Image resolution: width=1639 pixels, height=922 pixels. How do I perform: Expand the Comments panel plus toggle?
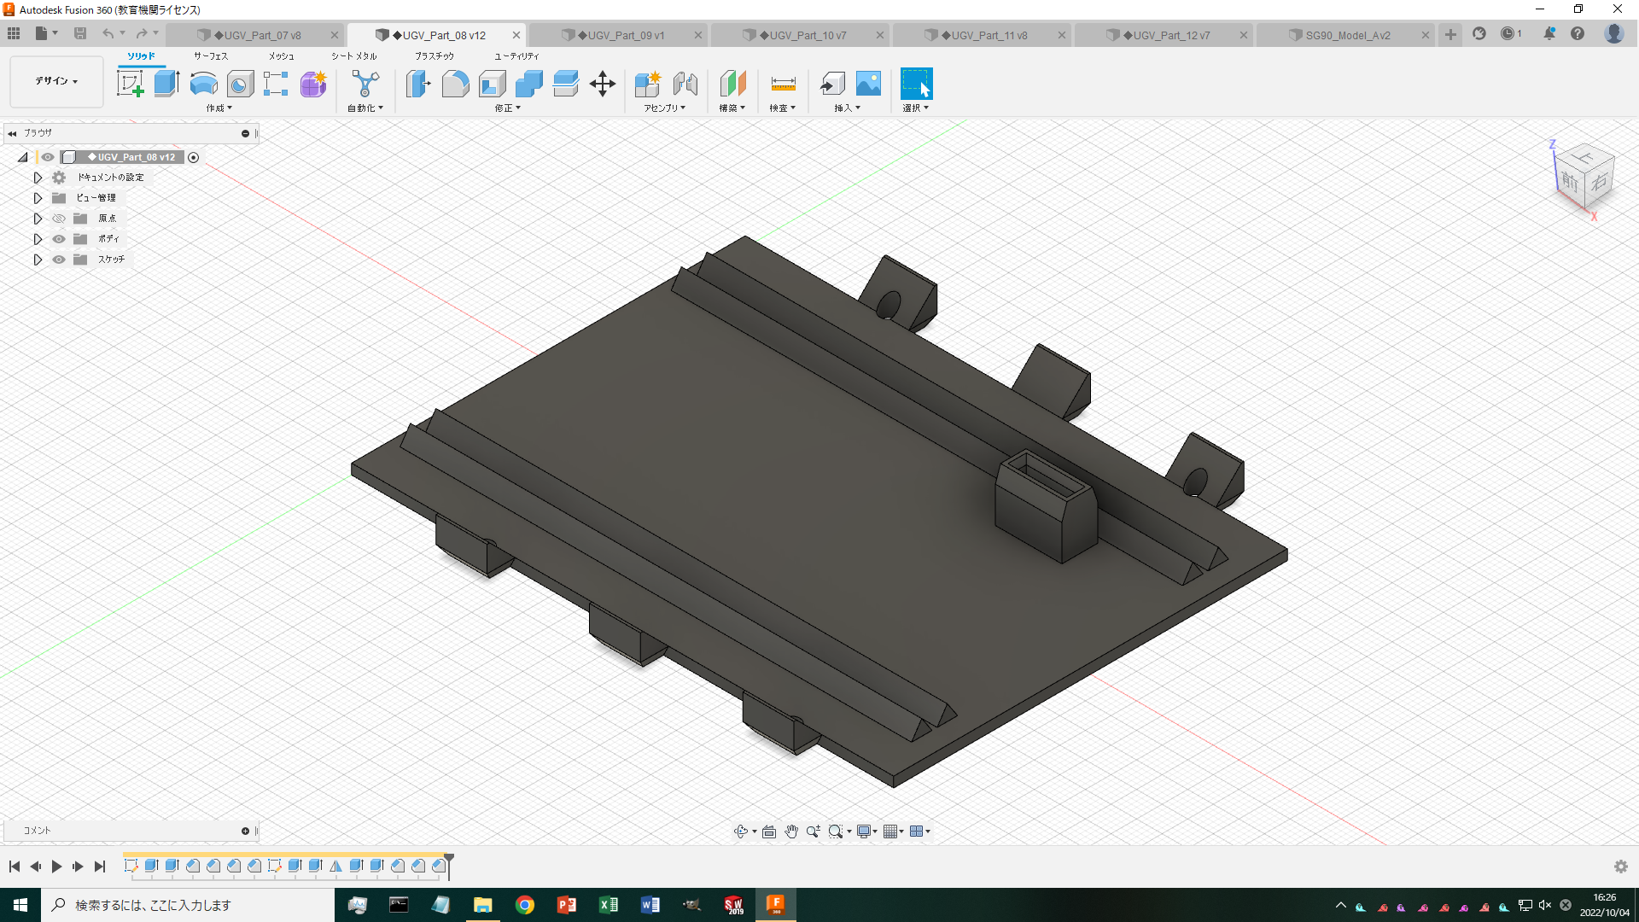coord(245,831)
